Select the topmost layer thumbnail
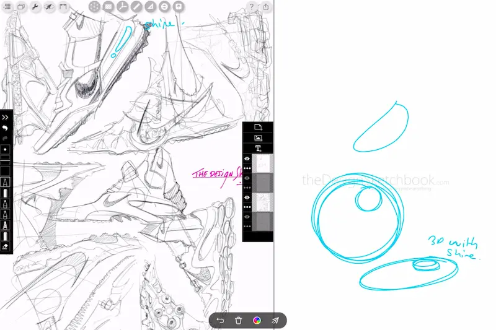Screen dimensions: 496x330 262,163
